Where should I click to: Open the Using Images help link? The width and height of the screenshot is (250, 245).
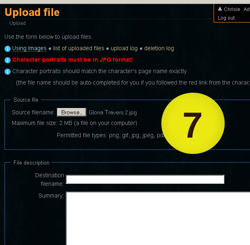click(x=29, y=48)
